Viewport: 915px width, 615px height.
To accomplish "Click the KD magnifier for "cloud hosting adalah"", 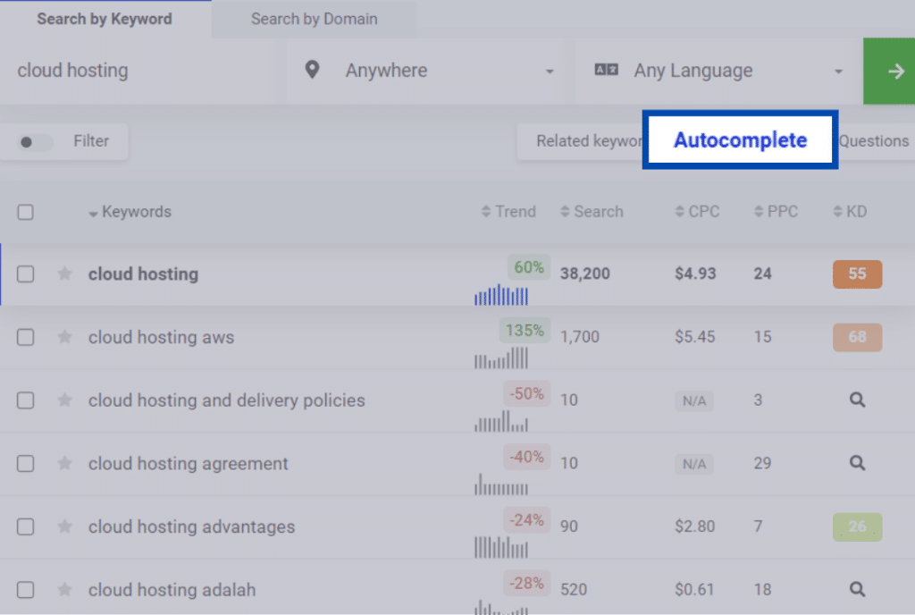I will 857,589.
